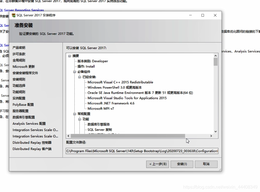Close the SQL Server 2017 setup window
The width and height of the screenshot is (260, 192).
[215, 15]
